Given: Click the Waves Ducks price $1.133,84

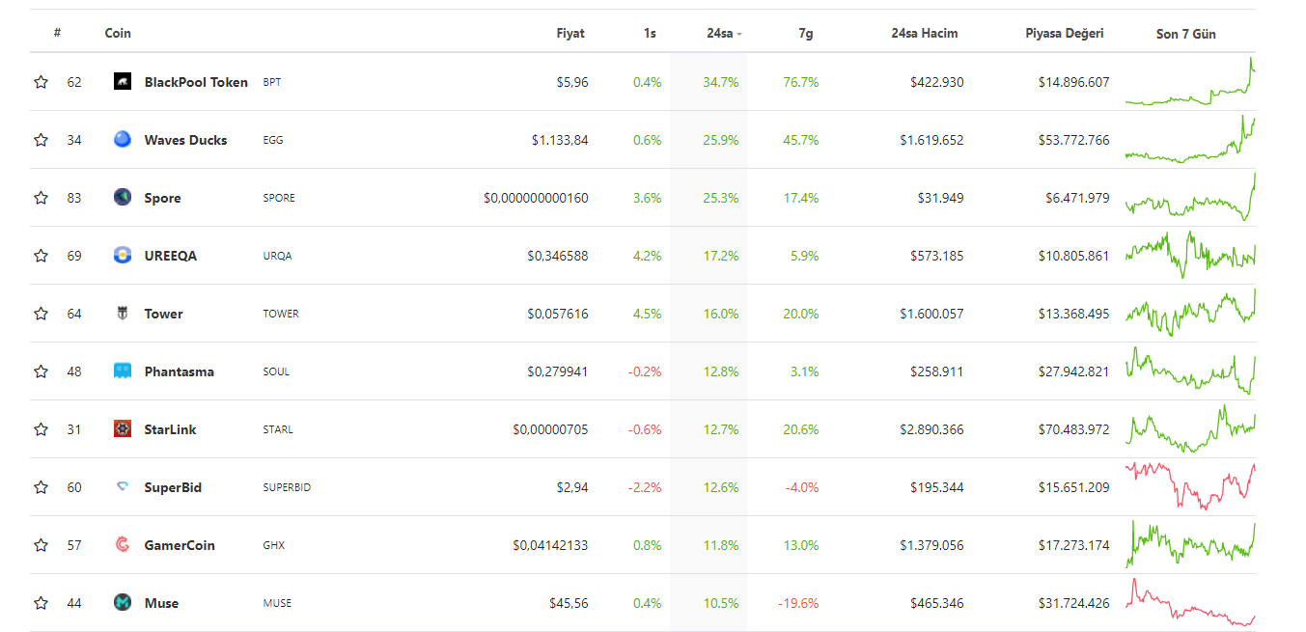Looking at the screenshot, I should click(560, 140).
